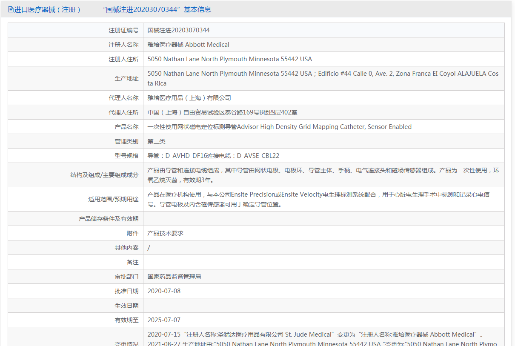
Task: Click the 其他内容 slash value
Action: coord(149,248)
